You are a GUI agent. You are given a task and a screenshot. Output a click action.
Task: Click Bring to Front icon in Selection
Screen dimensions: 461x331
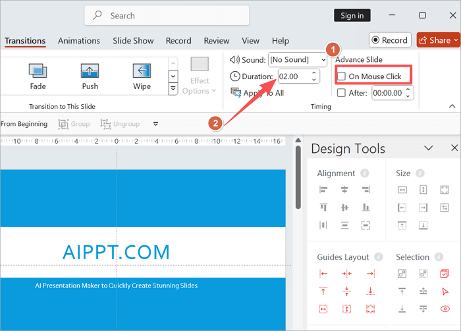pos(402,291)
